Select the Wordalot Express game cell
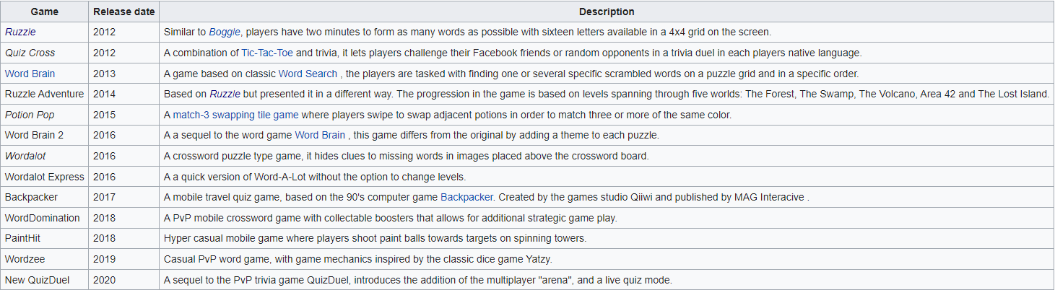The height and width of the screenshot is (290, 1055). click(x=44, y=177)
